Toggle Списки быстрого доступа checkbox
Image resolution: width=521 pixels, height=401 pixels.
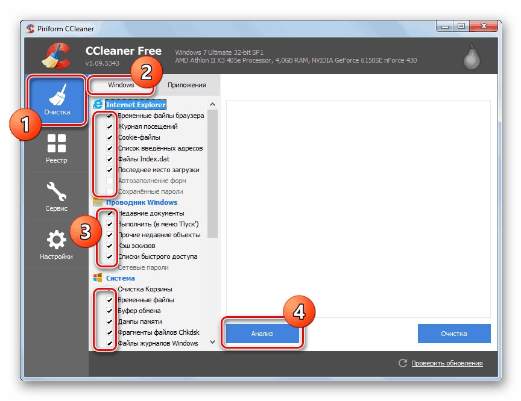110,256
